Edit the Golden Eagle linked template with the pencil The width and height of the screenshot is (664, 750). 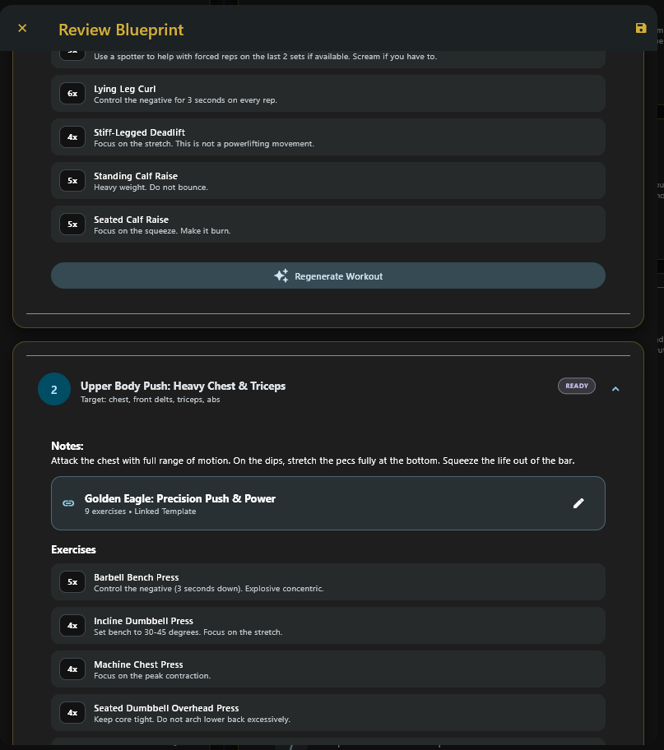pyautogui.click(x=578, y=502)
